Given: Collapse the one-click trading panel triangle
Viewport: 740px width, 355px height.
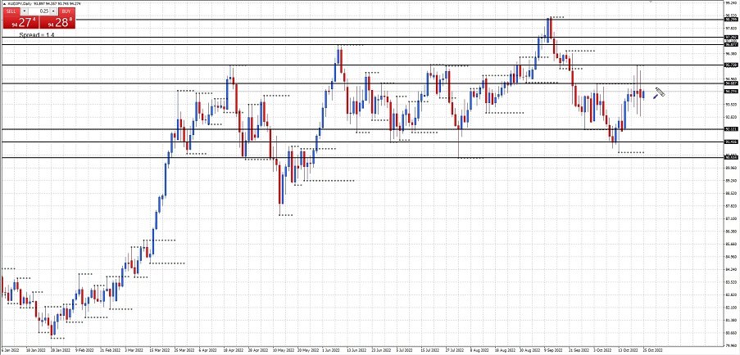Looking at the screenshot, I should tap(3, 3).
